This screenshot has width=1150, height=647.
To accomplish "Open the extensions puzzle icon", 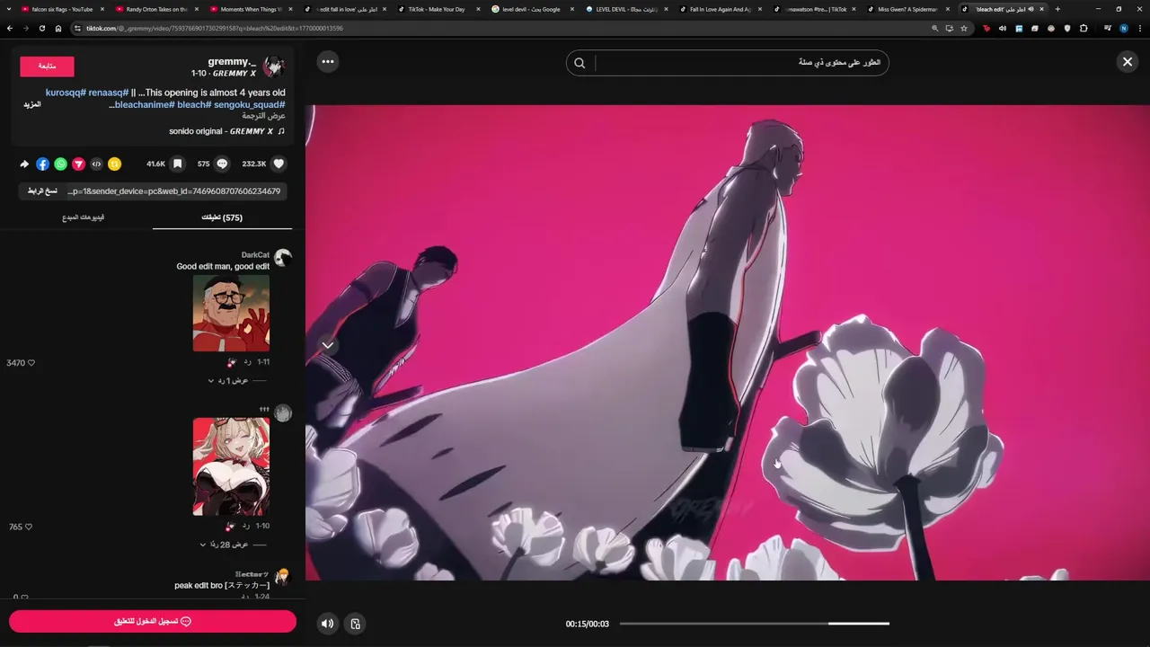I will 1084,28.
